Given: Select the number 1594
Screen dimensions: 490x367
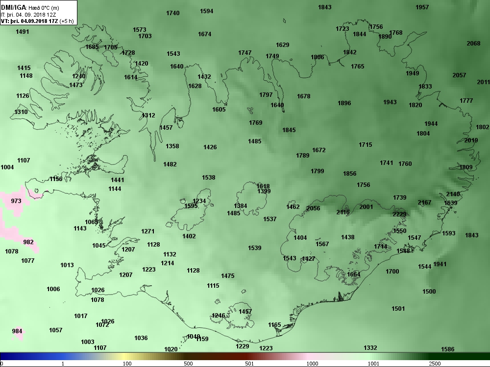Looking at the screenshot, I should (207, 11).
